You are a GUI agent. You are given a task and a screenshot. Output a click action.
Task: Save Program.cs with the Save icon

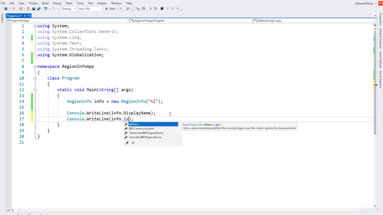tap(34, 9)
